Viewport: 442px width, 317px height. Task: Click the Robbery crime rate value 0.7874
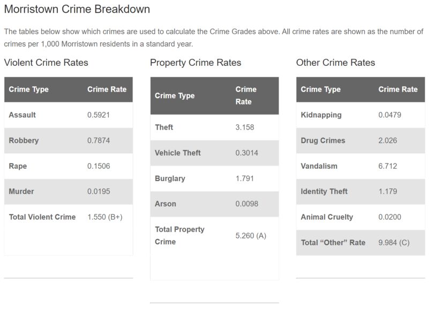(99, 141)
